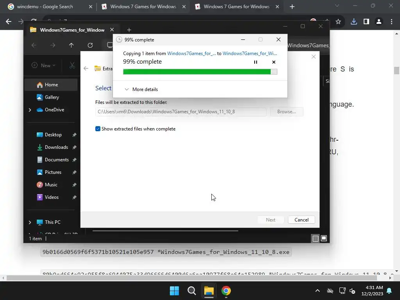Unpin Documents using its pin icon
This screenshot has width=400, height=300.
pos(74,160)
